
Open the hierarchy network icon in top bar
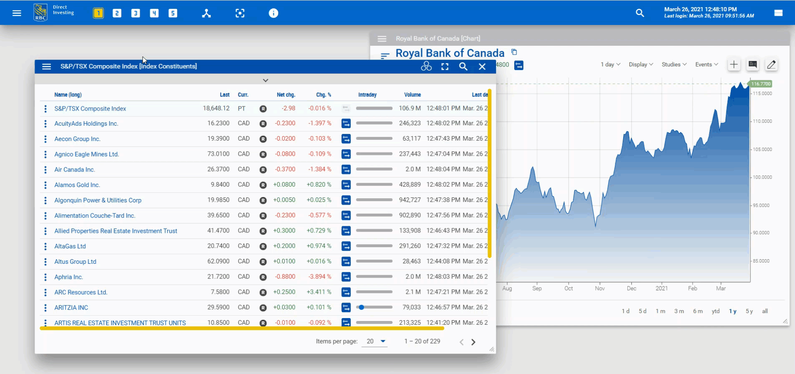206,13
